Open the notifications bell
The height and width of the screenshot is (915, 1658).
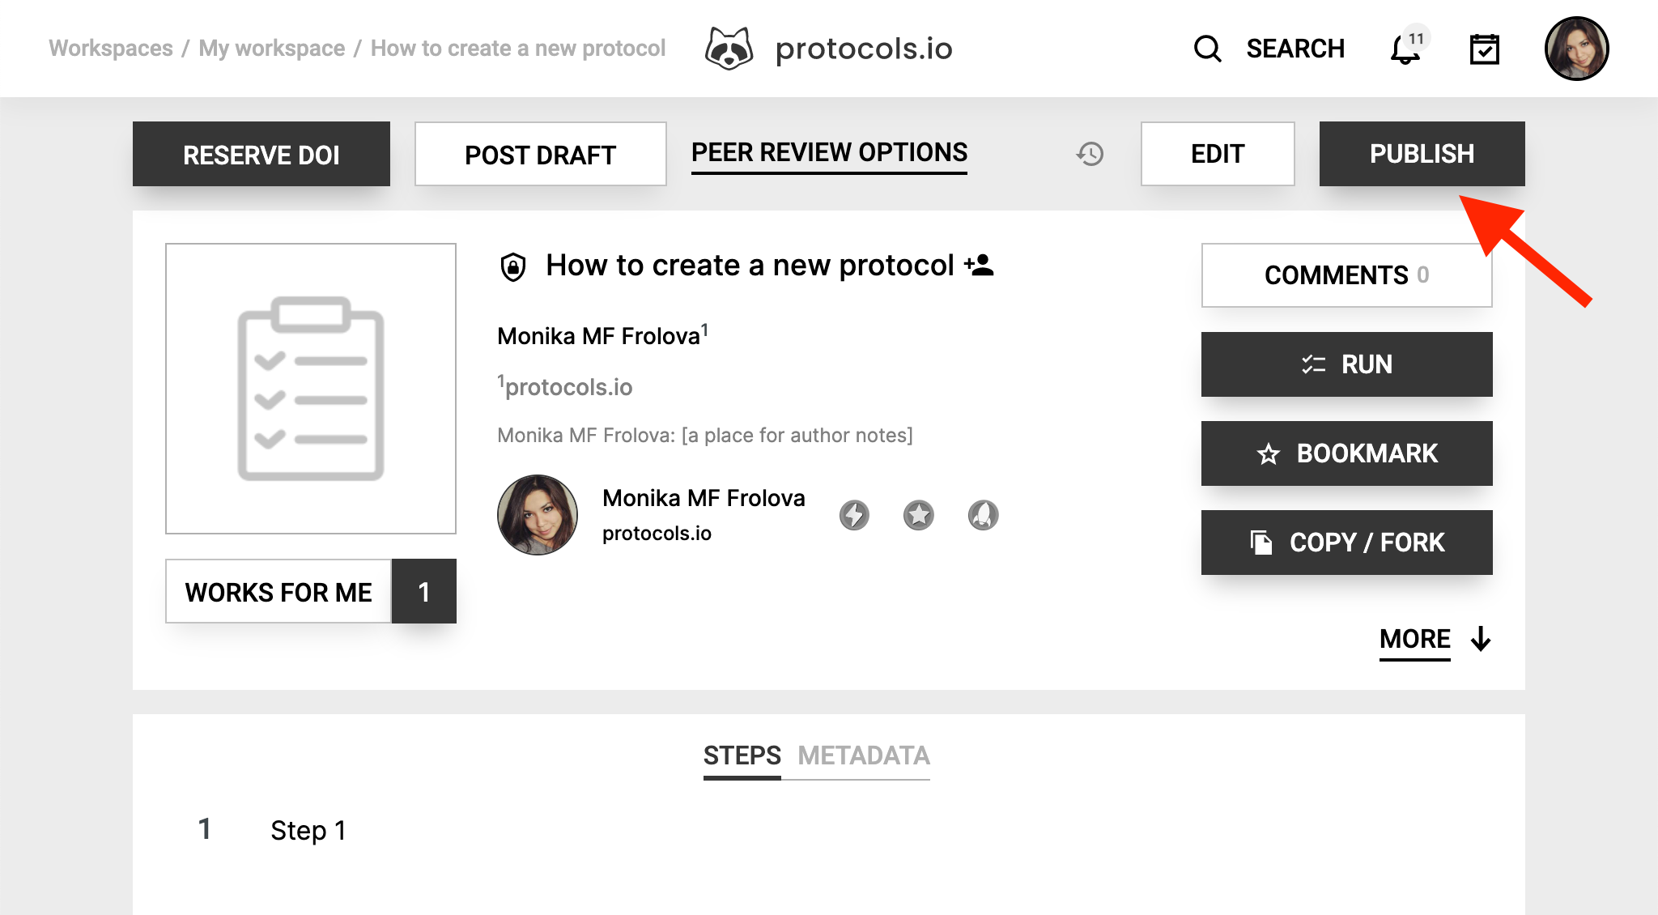[x=1401, y=50]
